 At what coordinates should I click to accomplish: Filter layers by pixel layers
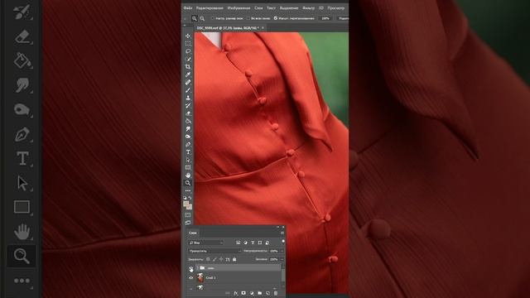click(238, 243)
